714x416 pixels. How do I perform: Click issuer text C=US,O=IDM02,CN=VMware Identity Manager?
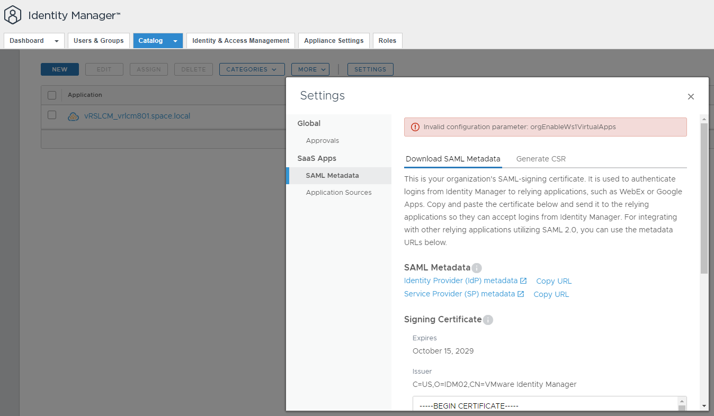495,384
